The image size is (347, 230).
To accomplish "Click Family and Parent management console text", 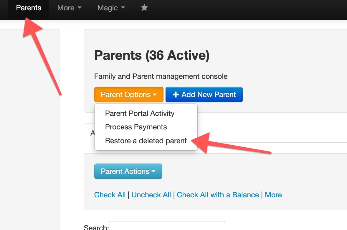I will [161, 76].
